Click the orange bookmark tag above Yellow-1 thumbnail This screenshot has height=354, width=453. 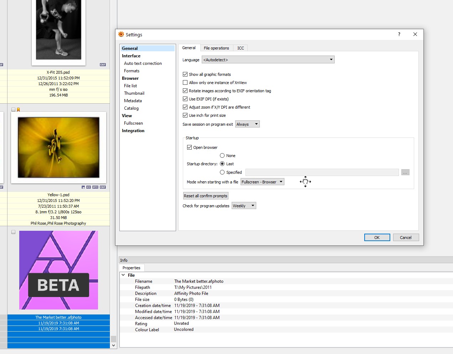click(18, 110)
